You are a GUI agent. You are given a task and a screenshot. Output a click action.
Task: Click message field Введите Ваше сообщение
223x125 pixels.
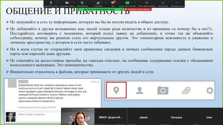[39, 117]
